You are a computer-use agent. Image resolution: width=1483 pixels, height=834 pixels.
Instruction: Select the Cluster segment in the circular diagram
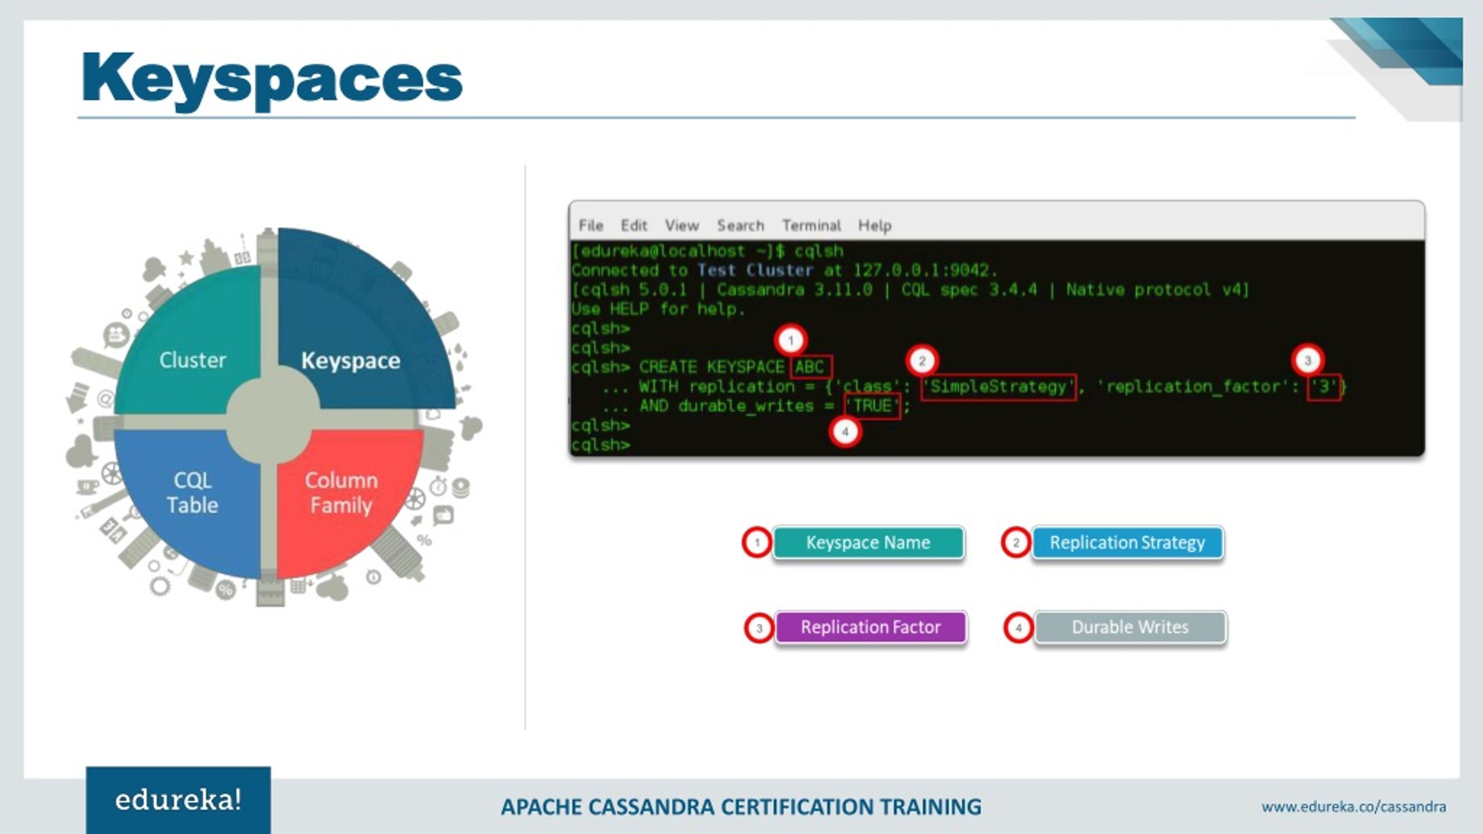(x=191, y=359)
